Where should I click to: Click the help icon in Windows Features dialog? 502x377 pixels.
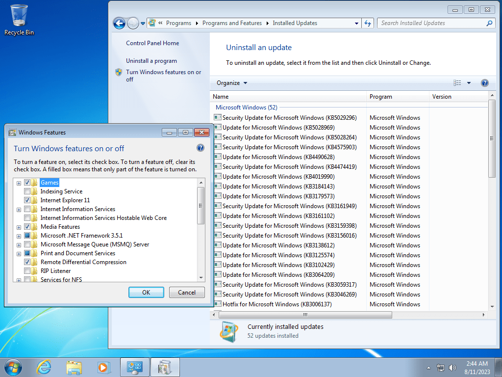201,148
